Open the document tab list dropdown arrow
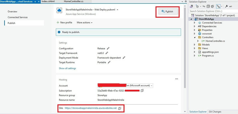The width and height of the screenshot is (238, 114). pos(182,1)
